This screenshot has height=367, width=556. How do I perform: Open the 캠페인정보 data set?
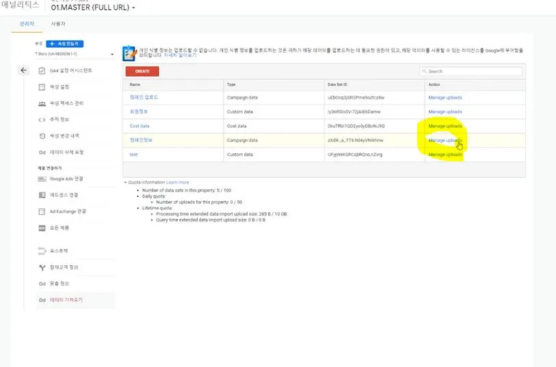141,140
